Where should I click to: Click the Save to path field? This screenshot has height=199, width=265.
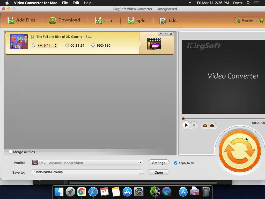[85, 172]
